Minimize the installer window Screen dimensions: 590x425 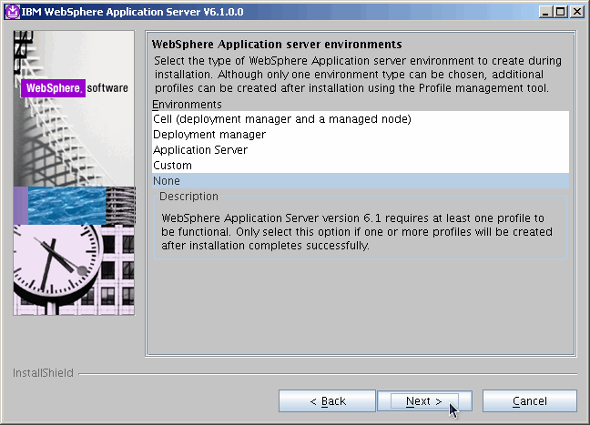coord(546,11)
